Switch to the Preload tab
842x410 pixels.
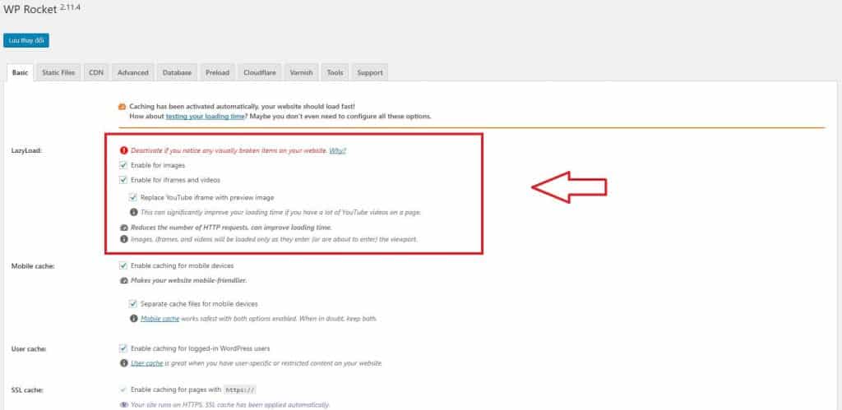tap(217, 72)
